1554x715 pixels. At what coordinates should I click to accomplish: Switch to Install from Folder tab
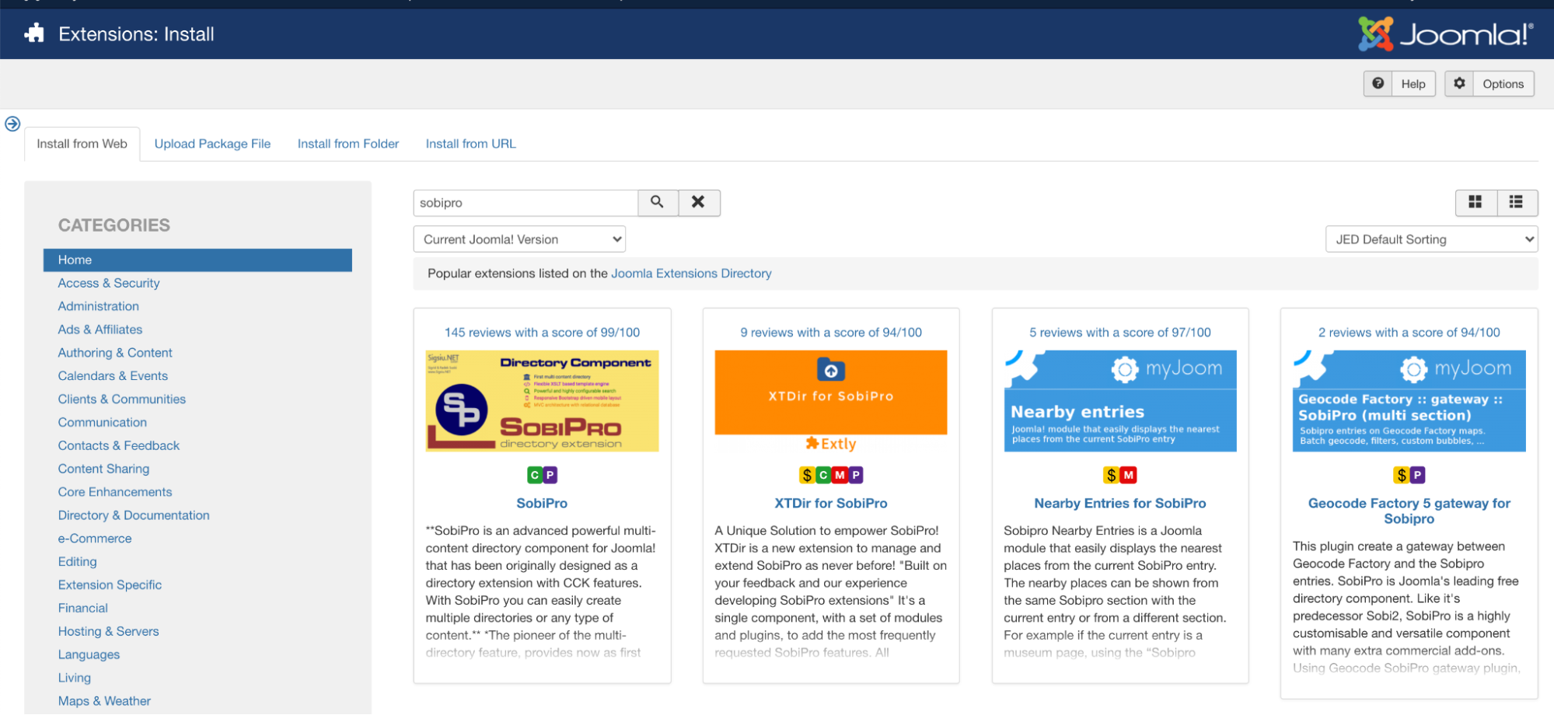(x=348, y=144)
